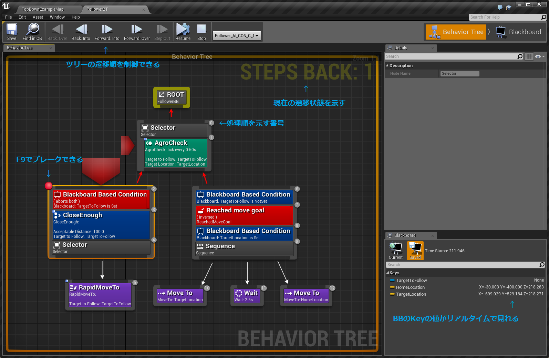Open the Window menu
Screen dimensions: 549x358
[x=57, y=17]
